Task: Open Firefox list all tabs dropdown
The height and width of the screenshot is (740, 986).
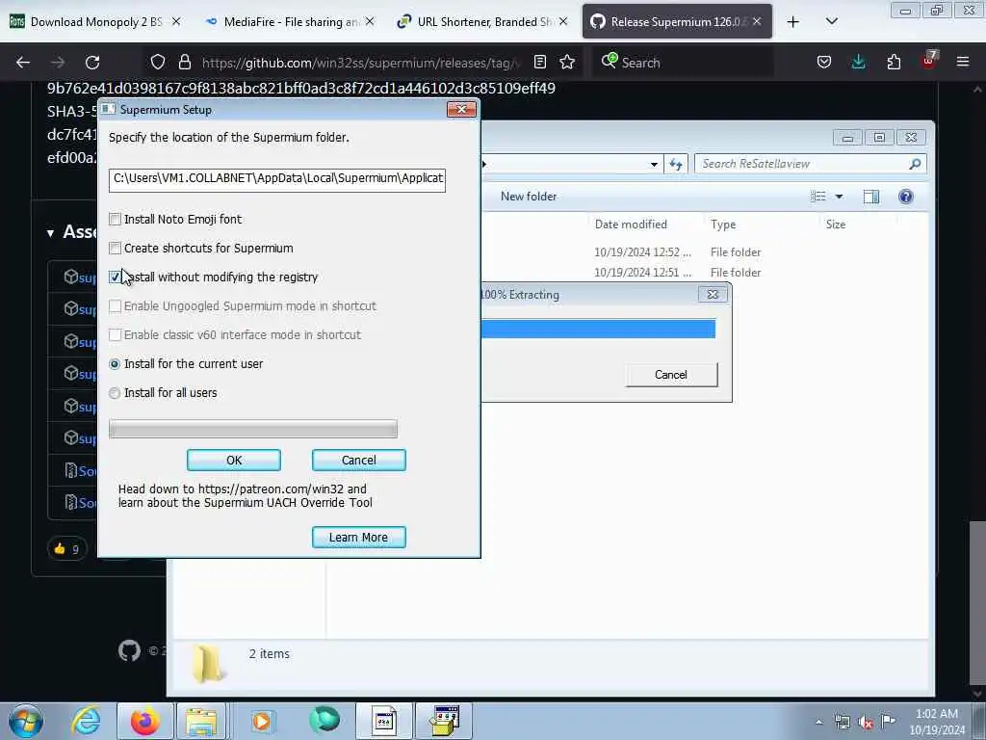Action: (831, 21)
